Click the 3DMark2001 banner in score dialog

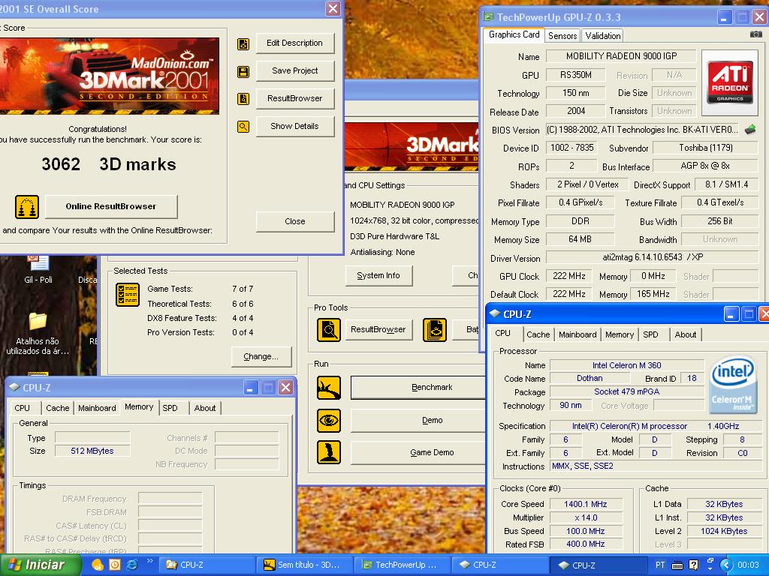pos(110,76)
